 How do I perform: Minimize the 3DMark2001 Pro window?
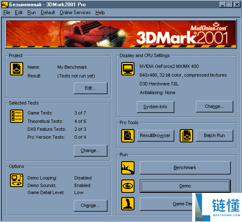click(222, 5)
